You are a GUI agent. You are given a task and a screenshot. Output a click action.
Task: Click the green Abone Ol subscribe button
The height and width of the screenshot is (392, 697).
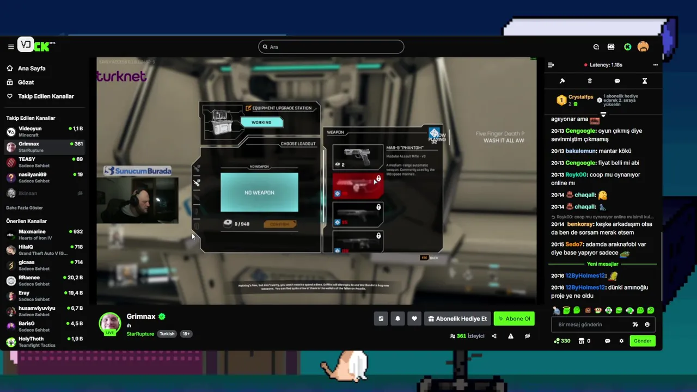click(x=514, y=319)
